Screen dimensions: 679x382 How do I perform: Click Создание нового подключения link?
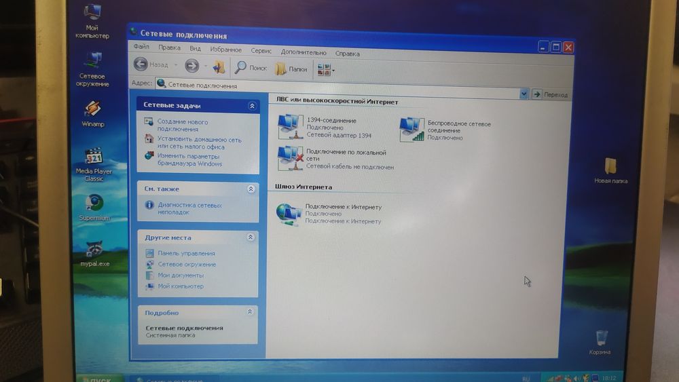182,126
